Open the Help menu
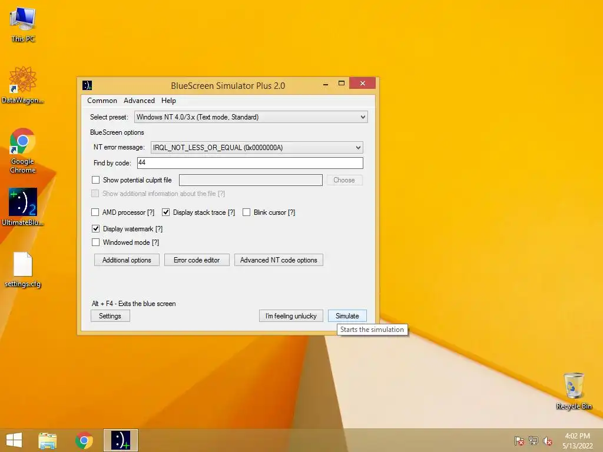603x452 pixels. point(168,100)
